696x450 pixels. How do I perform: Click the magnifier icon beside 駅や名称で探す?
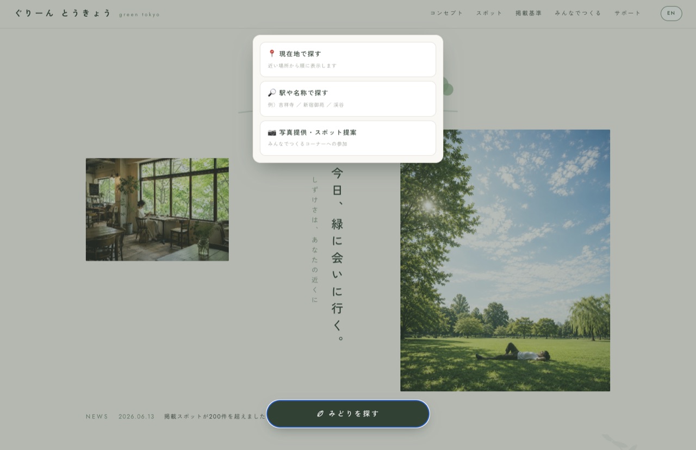pos(272,93)
